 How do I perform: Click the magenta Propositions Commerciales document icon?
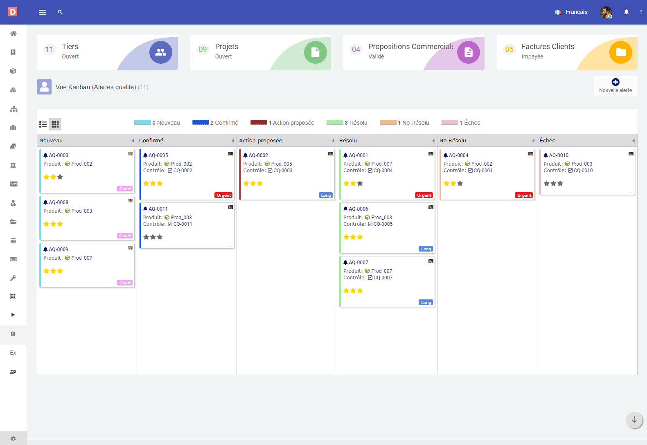pyautogui.click(x=469, y=52)
